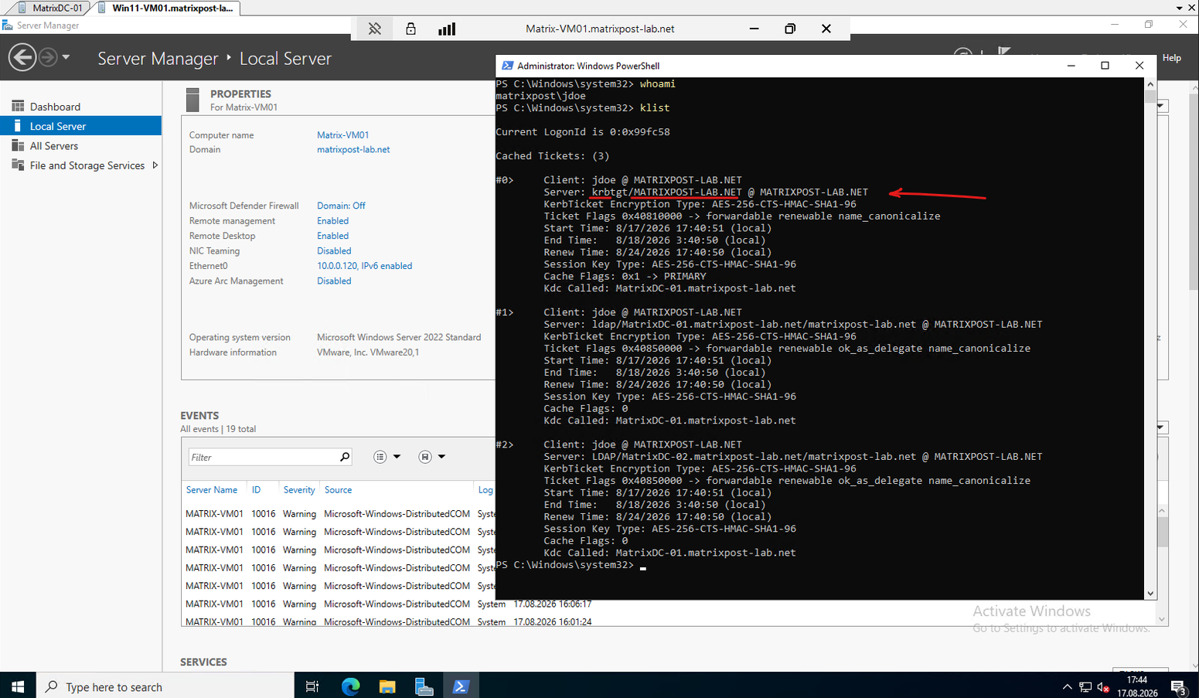This screenshot has width=1199, height=698.
Task: Open the taskbar clock and date
Action: (x=1137, y=686)
